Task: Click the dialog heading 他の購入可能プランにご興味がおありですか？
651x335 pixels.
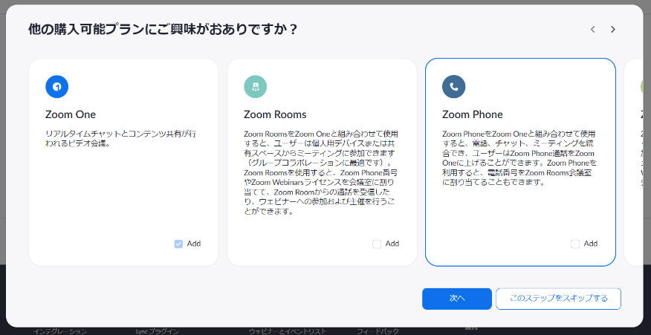Action: [163, 29]
